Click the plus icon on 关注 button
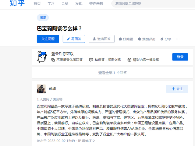 click(173, 89)
